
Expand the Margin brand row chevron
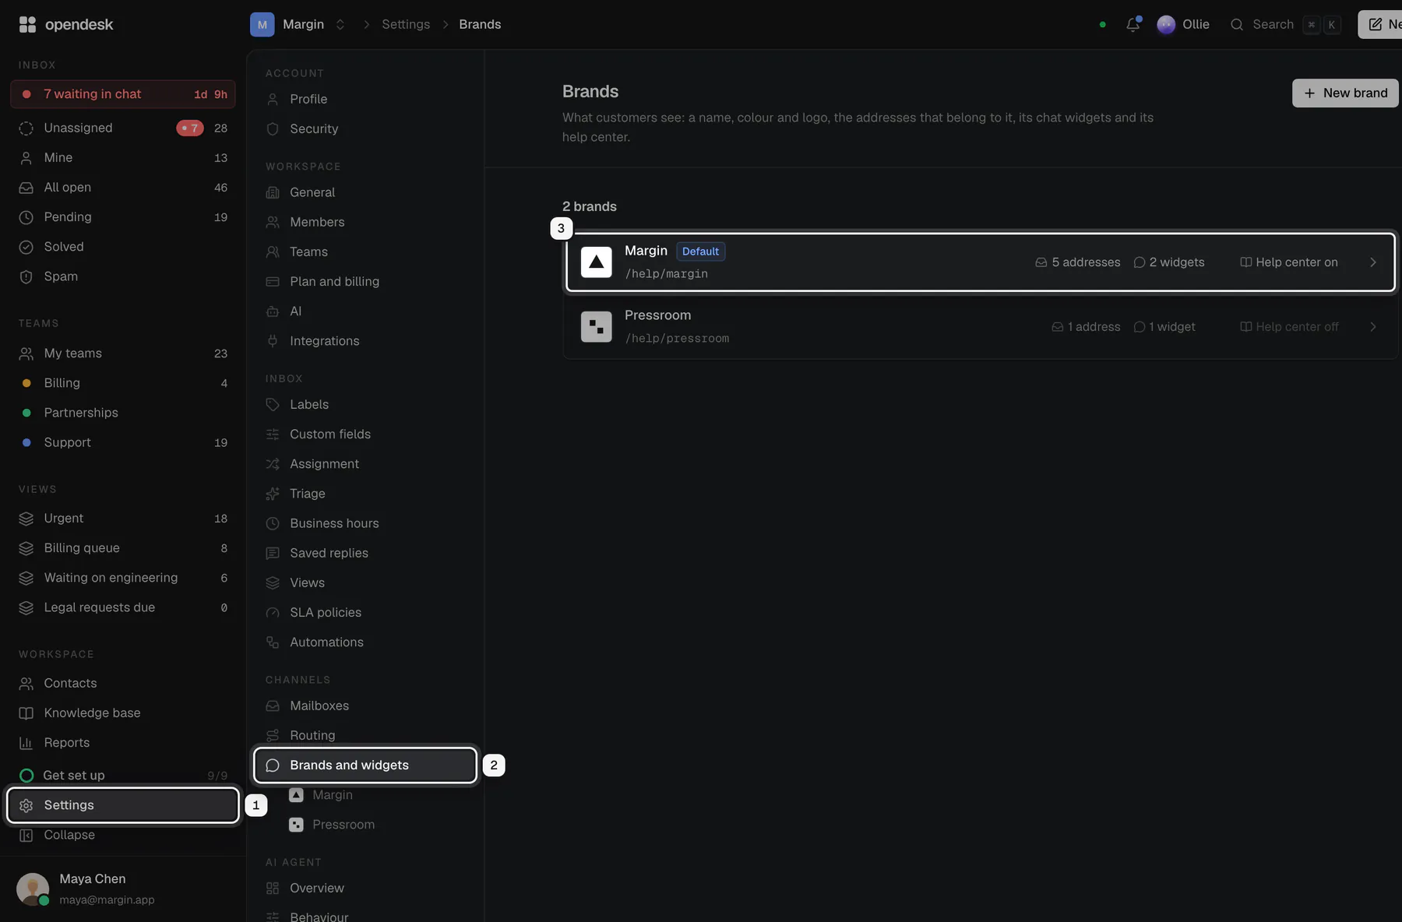click(1373, 262)
